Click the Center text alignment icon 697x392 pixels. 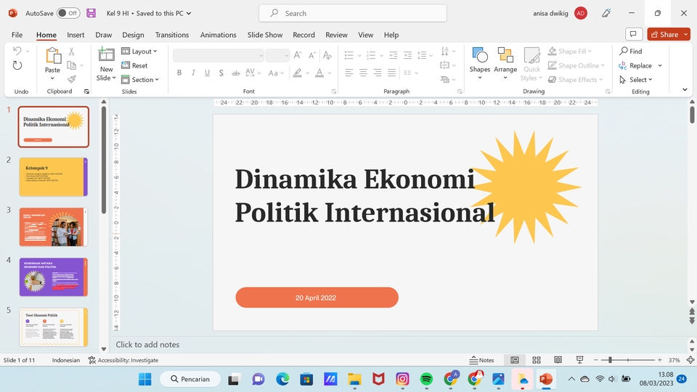point(363,73)
